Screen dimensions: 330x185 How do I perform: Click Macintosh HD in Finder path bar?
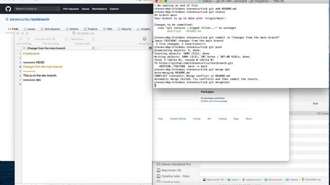coord(213,180)
